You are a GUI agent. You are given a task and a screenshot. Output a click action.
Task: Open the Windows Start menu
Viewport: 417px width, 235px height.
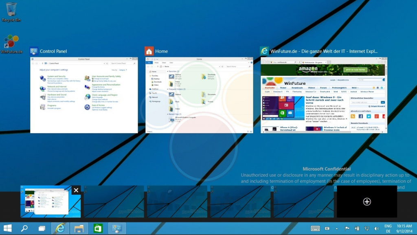pos(7,228)
